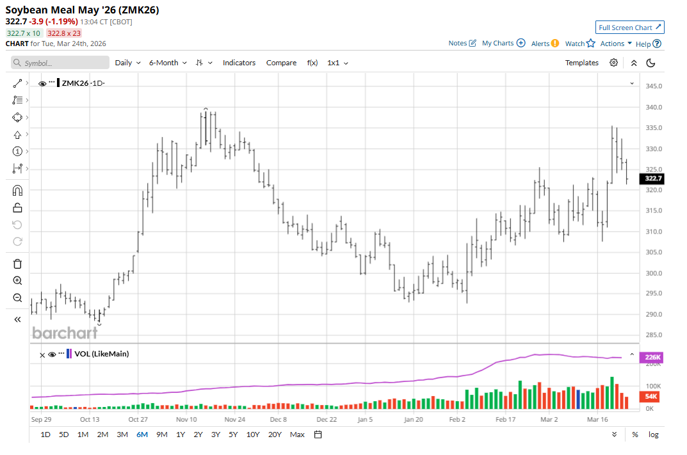Add symbol to Watch list star
This screenshot has height=455, width=687.
coord(591,43)
